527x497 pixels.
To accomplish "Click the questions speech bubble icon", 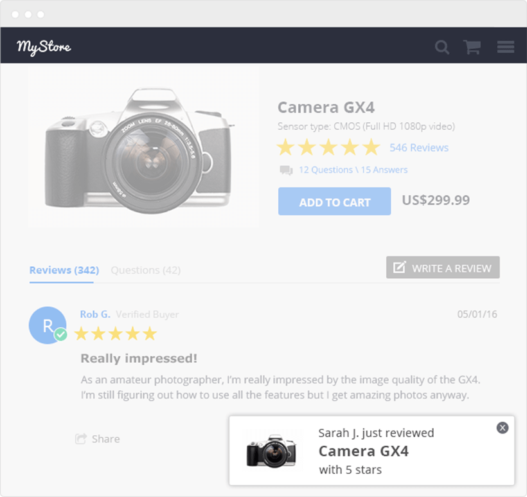I will (x=286, y=170).
